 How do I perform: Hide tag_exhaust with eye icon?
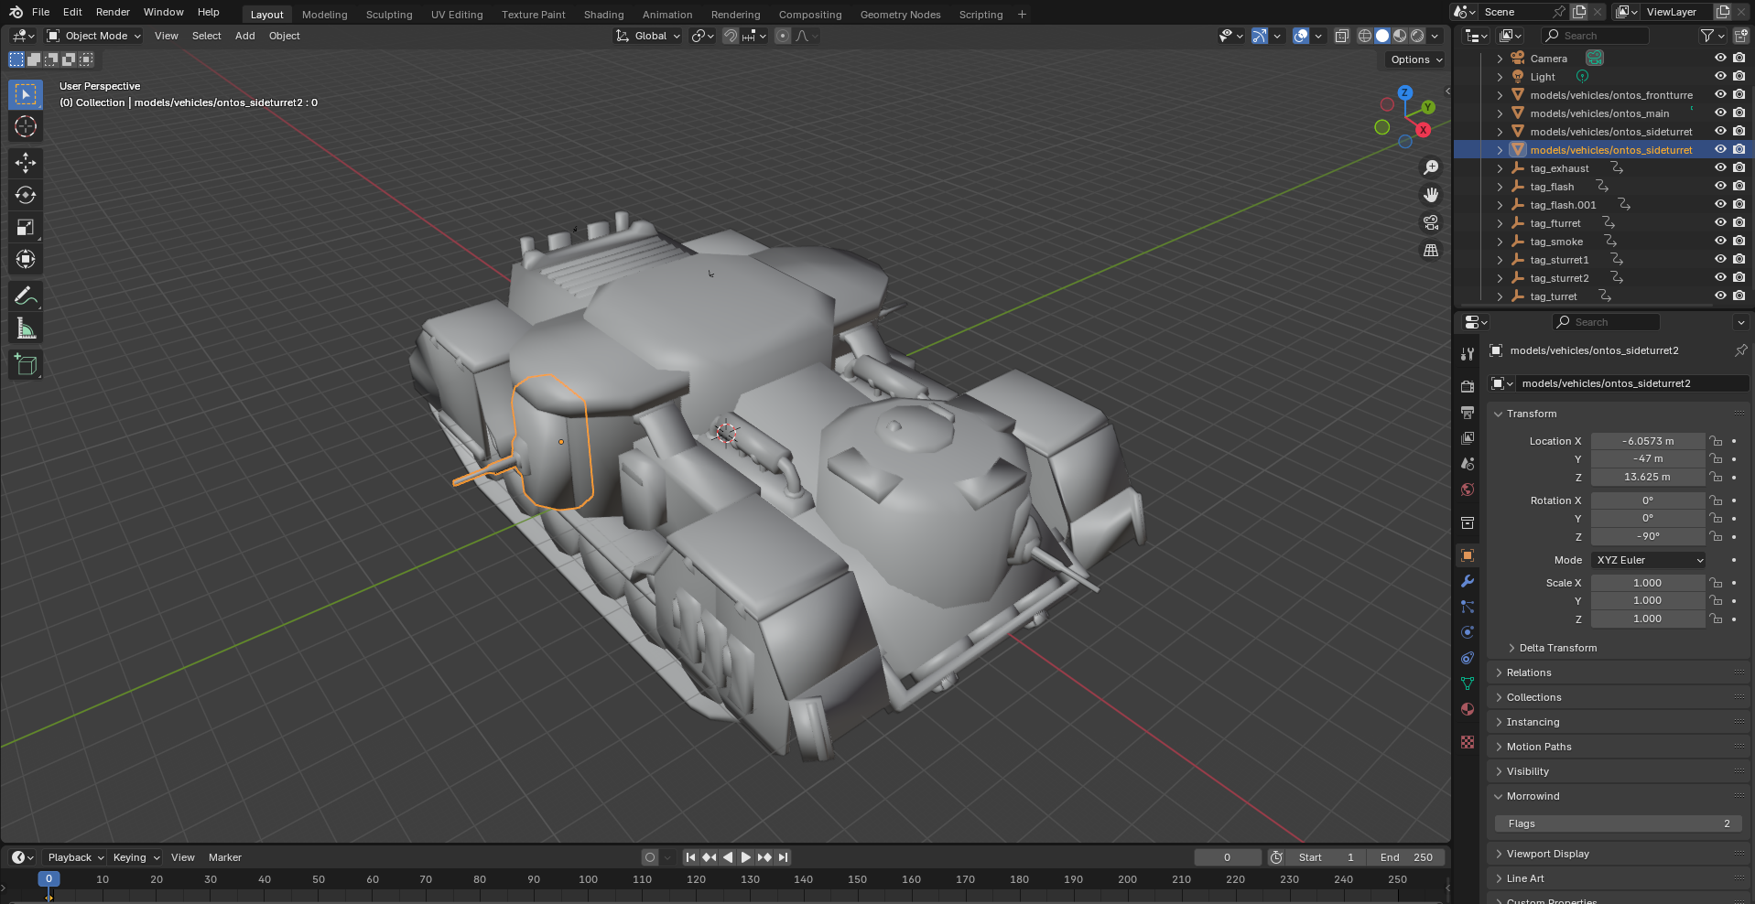1720,167
